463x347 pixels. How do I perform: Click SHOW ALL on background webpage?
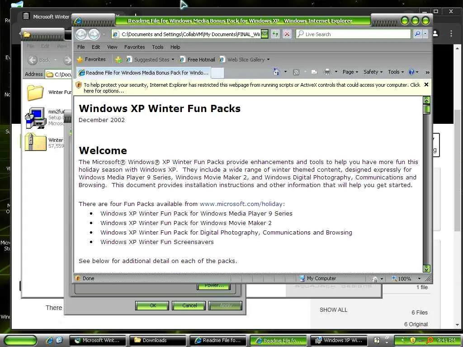(x=333, y=310)
